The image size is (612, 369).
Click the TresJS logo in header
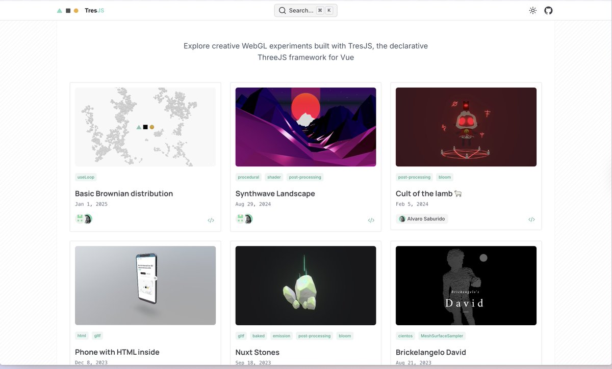[x=81, y=10]
